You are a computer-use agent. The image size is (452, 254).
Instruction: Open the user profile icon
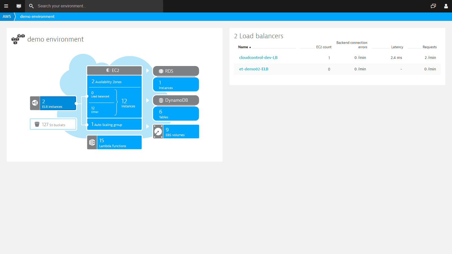(x=446, y=6)
